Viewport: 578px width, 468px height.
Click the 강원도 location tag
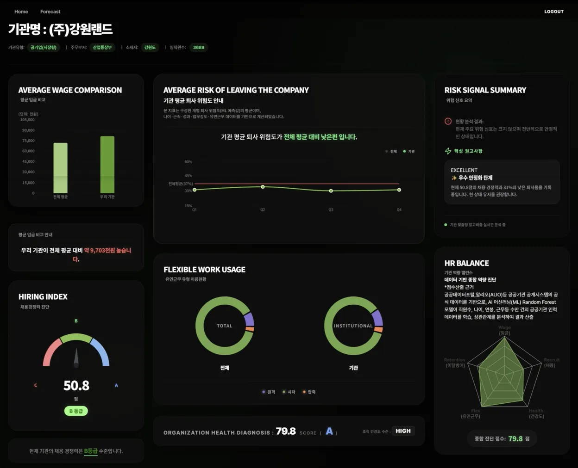150,47
